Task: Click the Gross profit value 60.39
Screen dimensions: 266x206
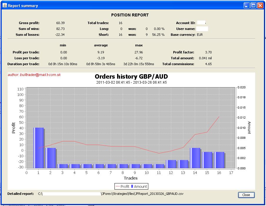Action: coord(60,23)
